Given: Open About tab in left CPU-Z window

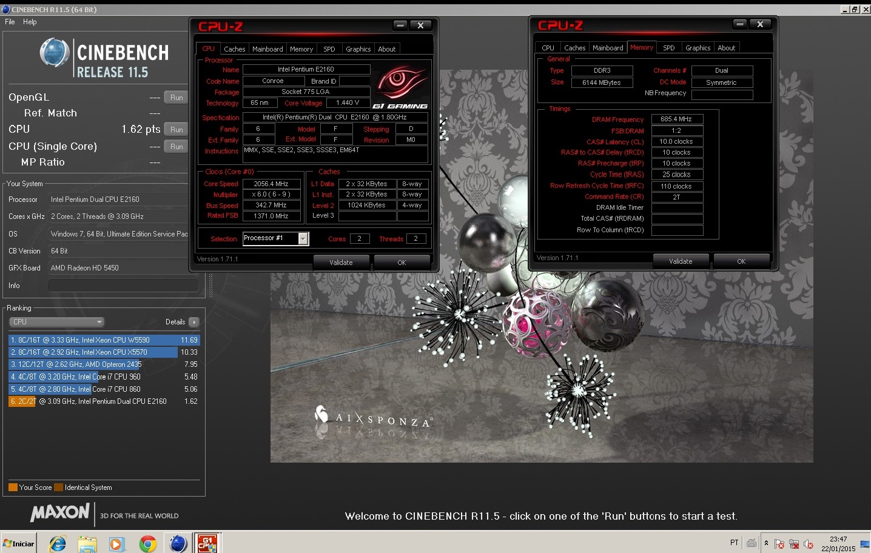Looking at the screenshot, I should coord(387,49).
